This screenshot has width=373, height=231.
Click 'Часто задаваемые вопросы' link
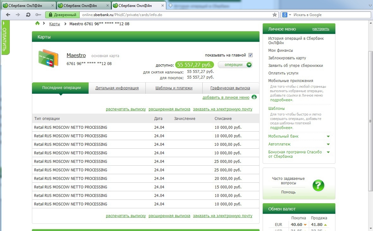tap(288, 181)
